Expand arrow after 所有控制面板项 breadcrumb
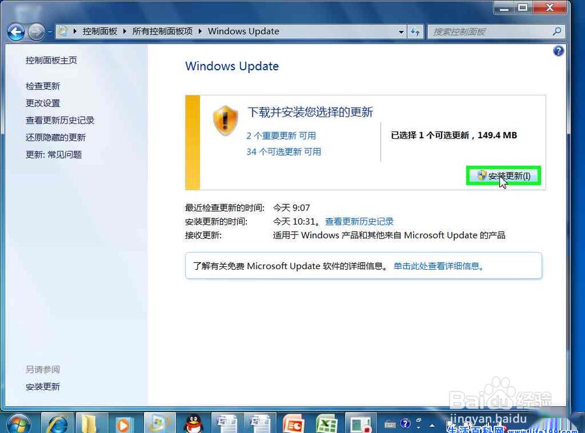 coord(200,32)
